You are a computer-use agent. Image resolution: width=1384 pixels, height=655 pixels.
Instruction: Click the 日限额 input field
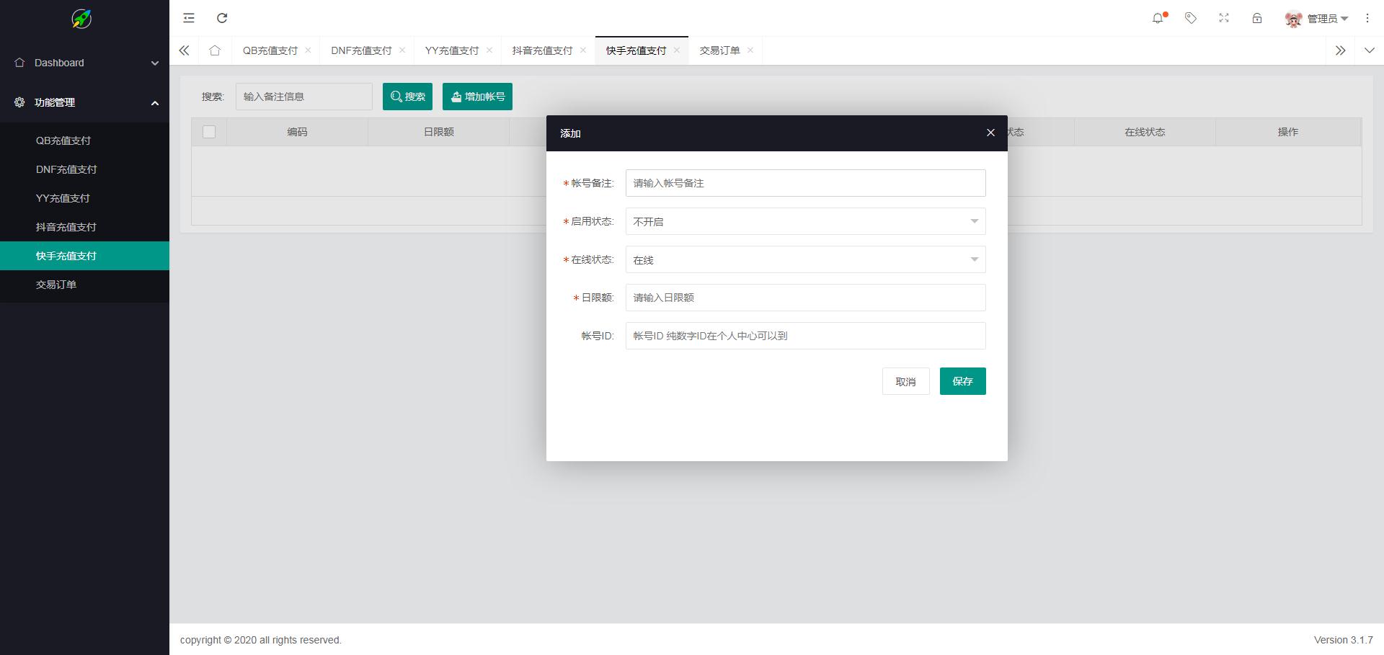point(805,297)
